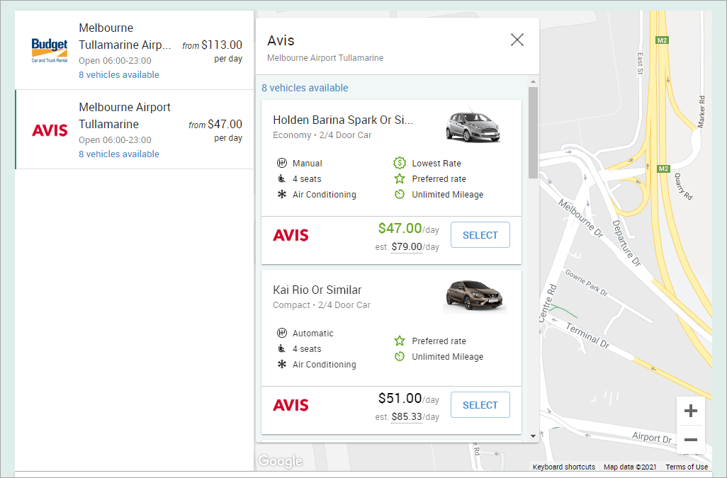This screenshot has height=478, width=727.
Task: Click the Melbourne Airport Tullamarine subtitle under Avis
Action: coord(325,58)
